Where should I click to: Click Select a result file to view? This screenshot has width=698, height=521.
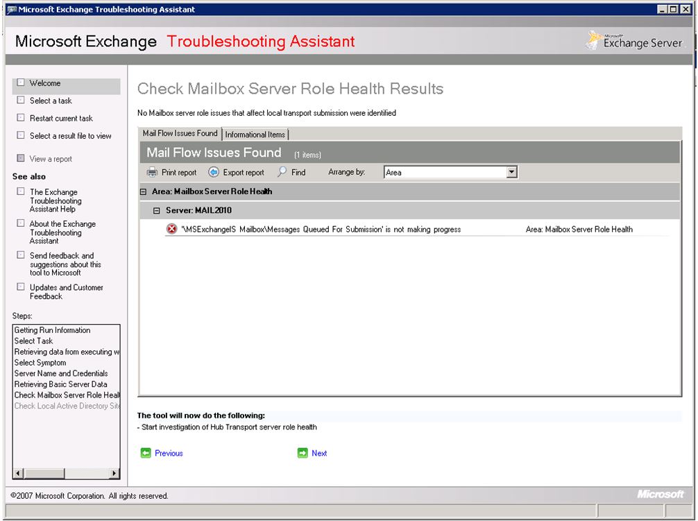click(70, 136)
